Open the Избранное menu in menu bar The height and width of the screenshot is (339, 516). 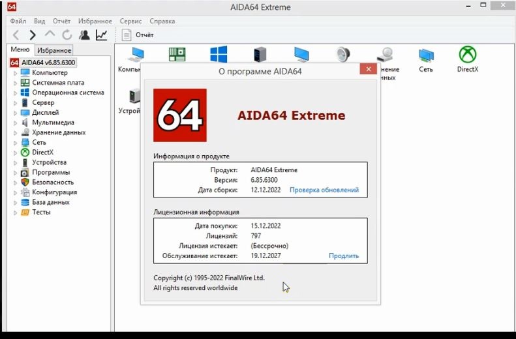[x=95, y=21]
